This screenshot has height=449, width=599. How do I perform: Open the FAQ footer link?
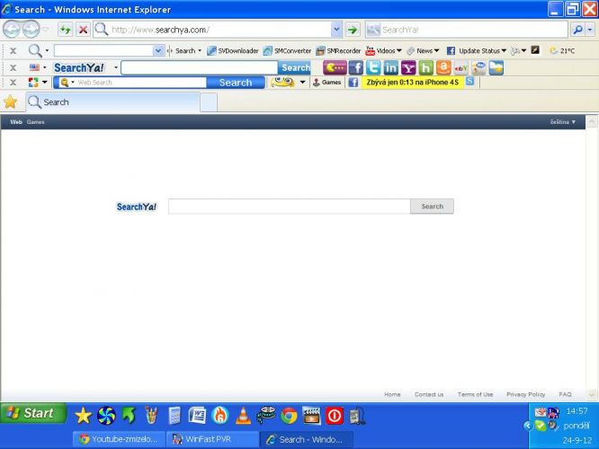click(x=565, y=394)
